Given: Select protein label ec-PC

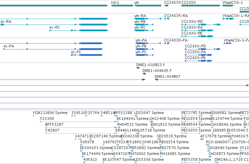Looking at the screenshot, I should [x=76, y=52].
